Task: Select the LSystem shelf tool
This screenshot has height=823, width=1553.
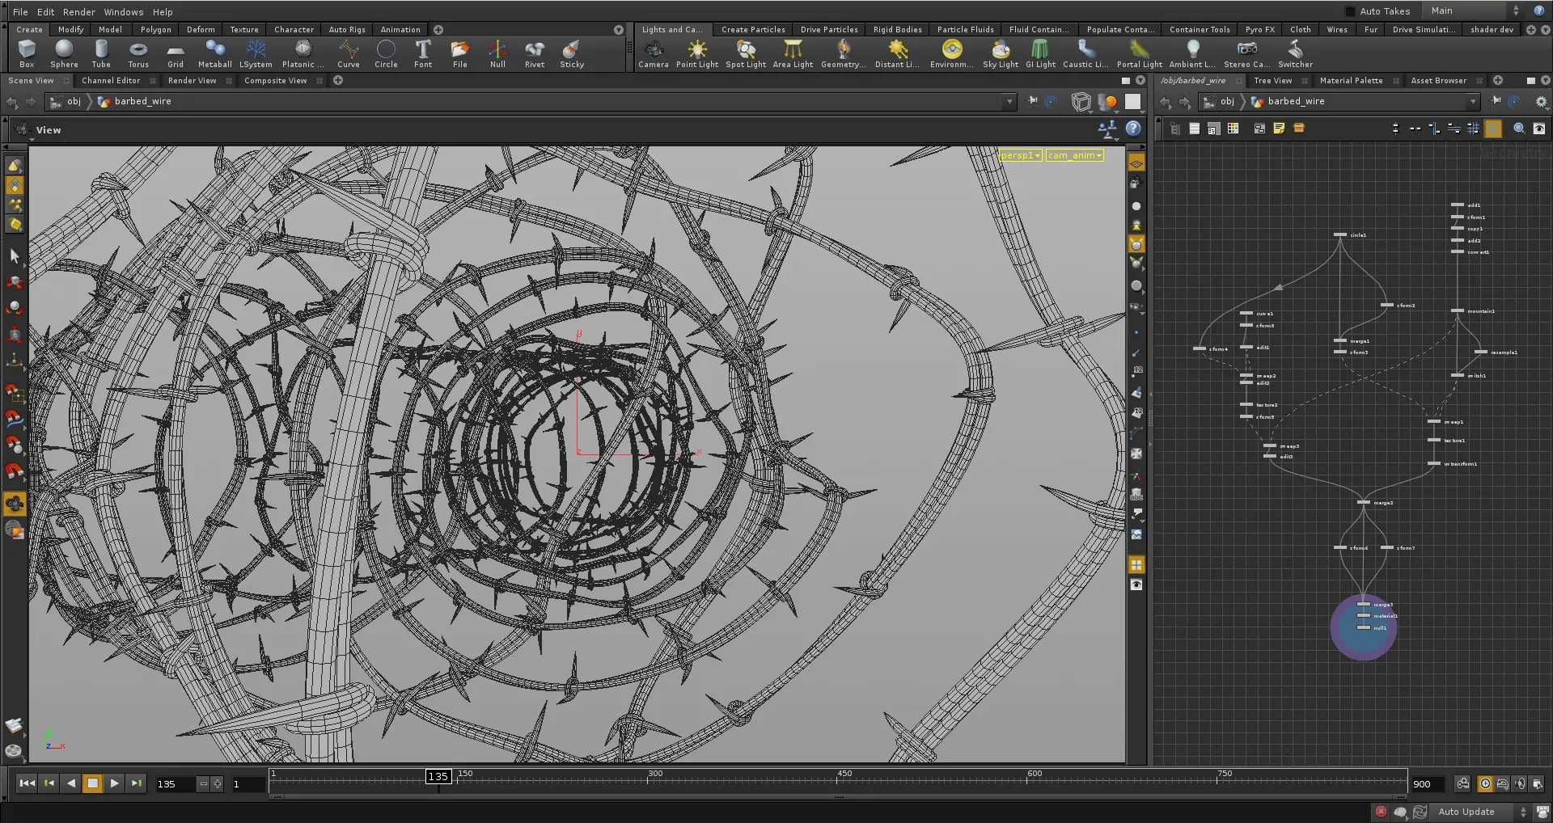Action: tap(256, 54)
